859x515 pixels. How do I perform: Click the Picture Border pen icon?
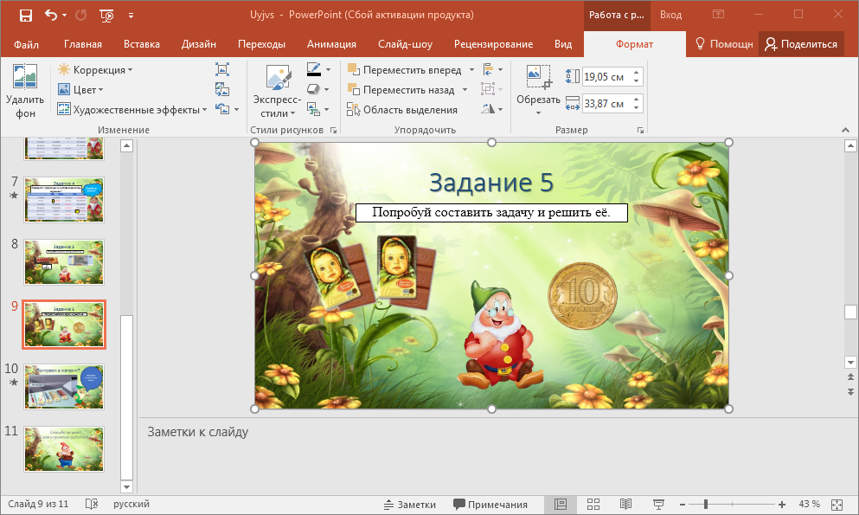point(314,69)
